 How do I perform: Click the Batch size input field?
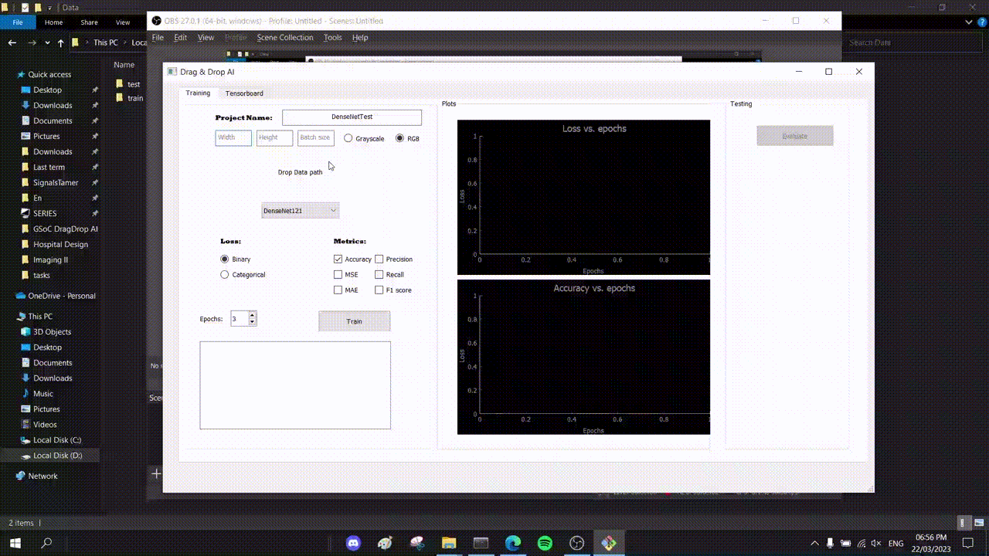tap(316, 138)
